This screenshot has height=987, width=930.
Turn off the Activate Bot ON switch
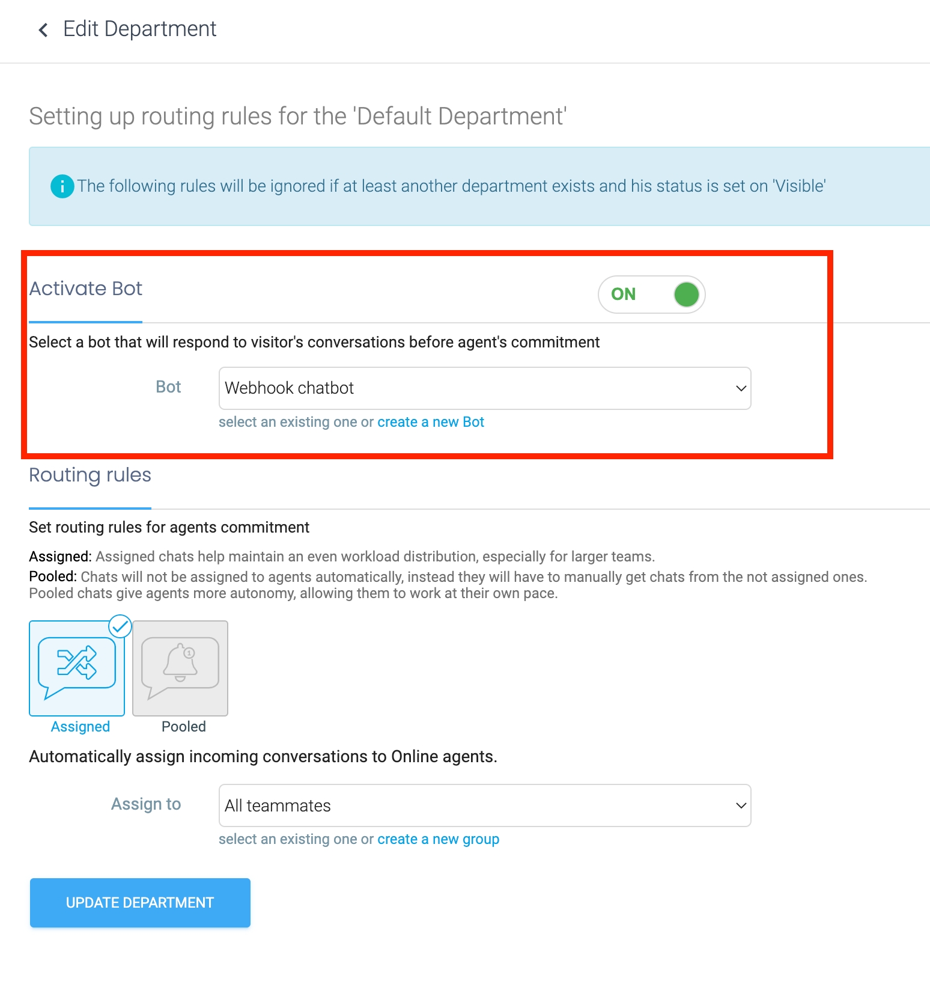tap(651, 295)
